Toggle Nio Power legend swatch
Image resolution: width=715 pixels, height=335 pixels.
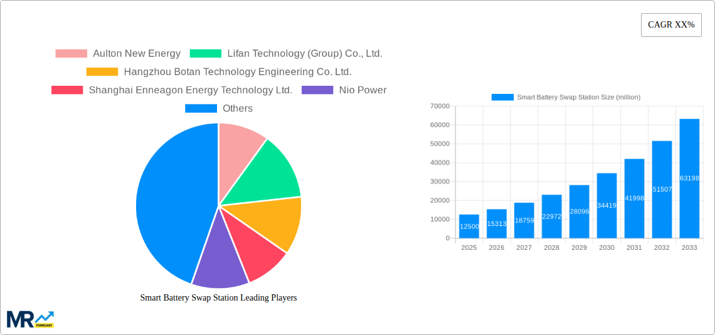pyautogui.click(x=317, y=90)
